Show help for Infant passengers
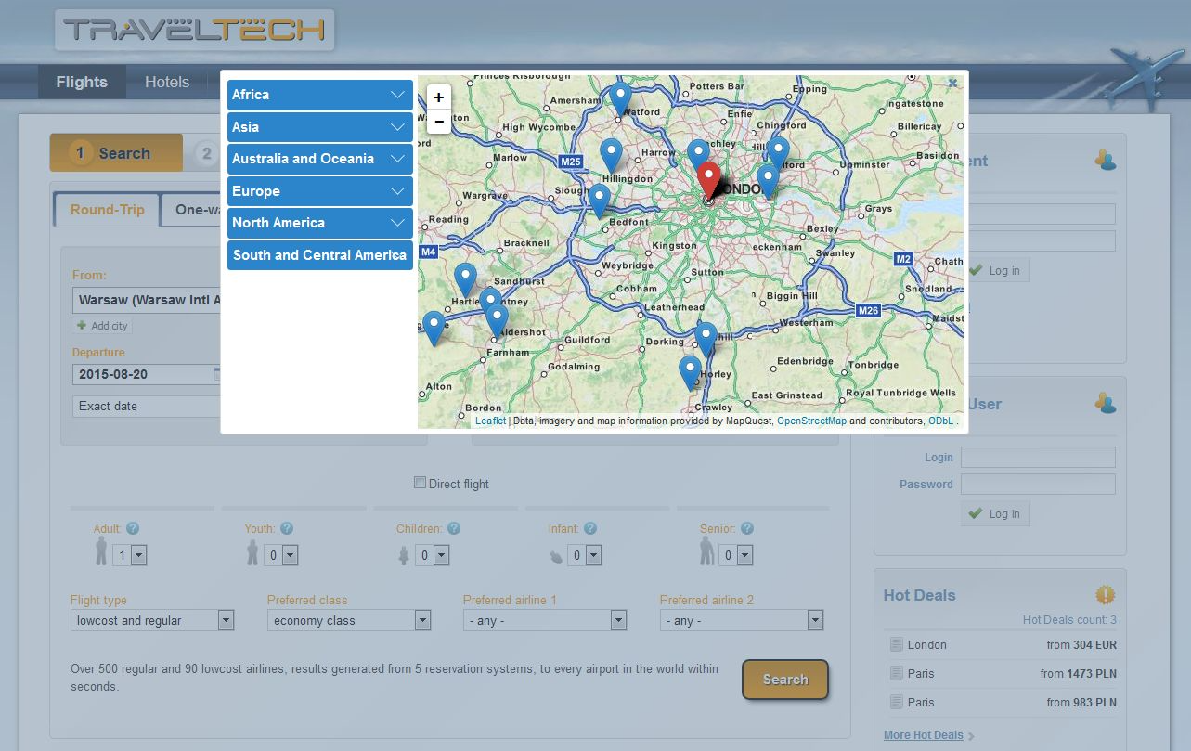 tap(590, 528)
